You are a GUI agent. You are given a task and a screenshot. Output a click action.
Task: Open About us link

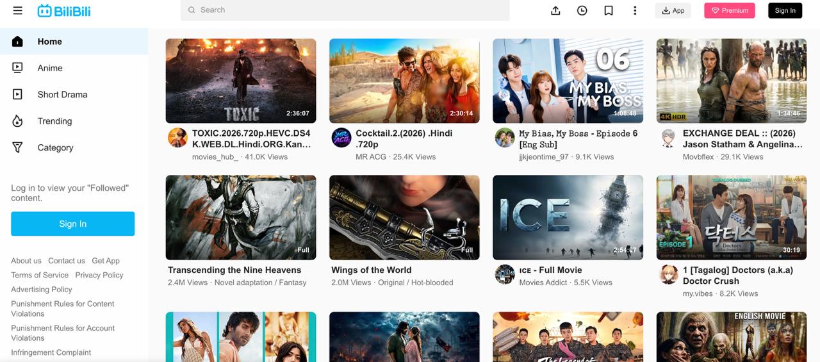26,261
